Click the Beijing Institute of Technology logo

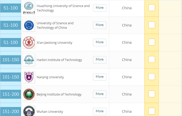pos(29,94)
